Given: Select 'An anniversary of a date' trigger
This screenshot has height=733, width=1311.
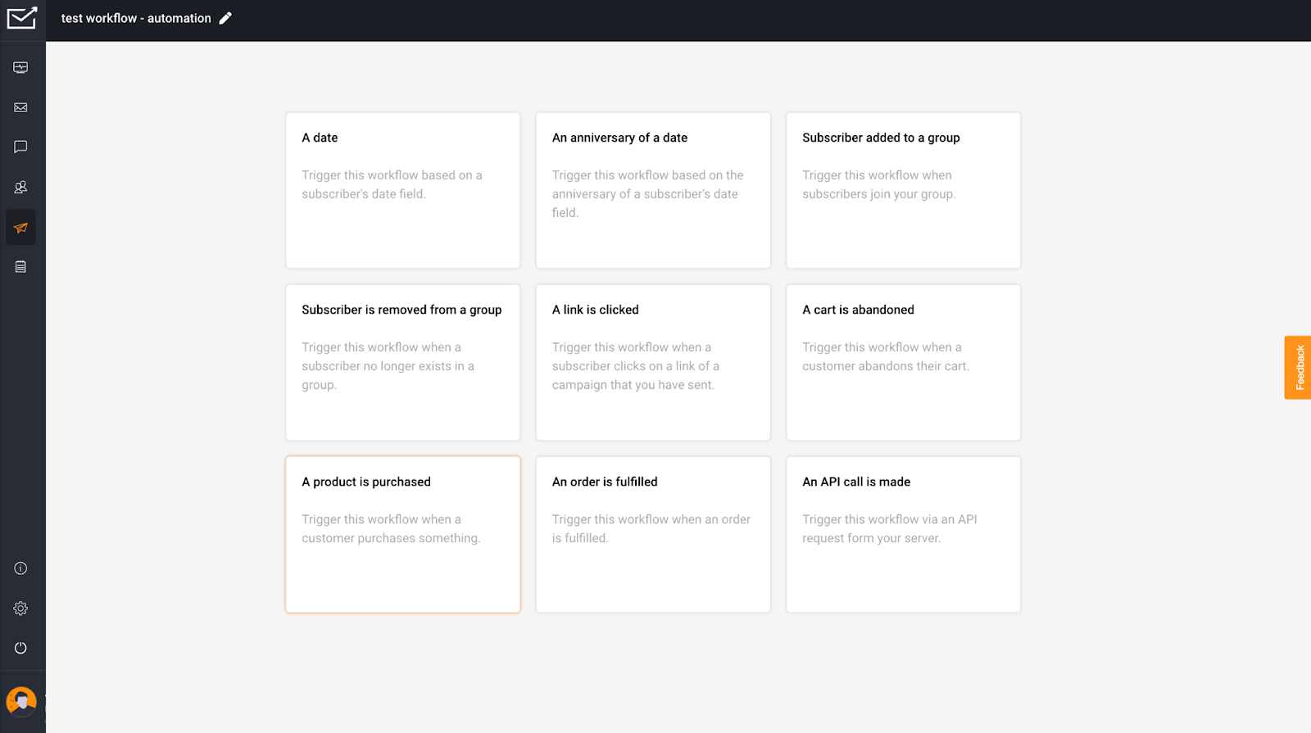Looking at the screenshot, I should (x=653, y=190).
